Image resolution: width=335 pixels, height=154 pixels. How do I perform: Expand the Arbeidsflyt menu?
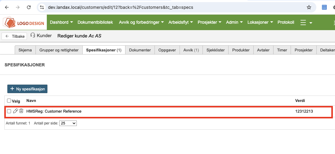pos(181,22)
